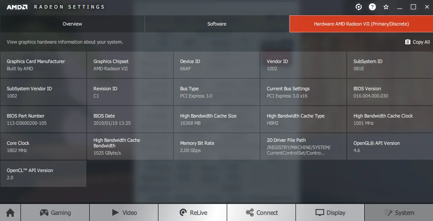Go to the Home icon tab
The height and width of the screenshot is (221, 433).
coord(10,212)
